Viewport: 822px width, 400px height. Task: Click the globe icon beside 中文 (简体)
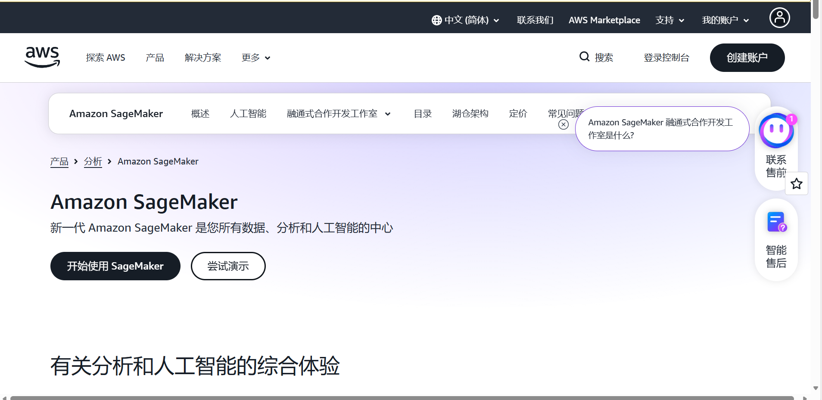click(x=435, y=20)
